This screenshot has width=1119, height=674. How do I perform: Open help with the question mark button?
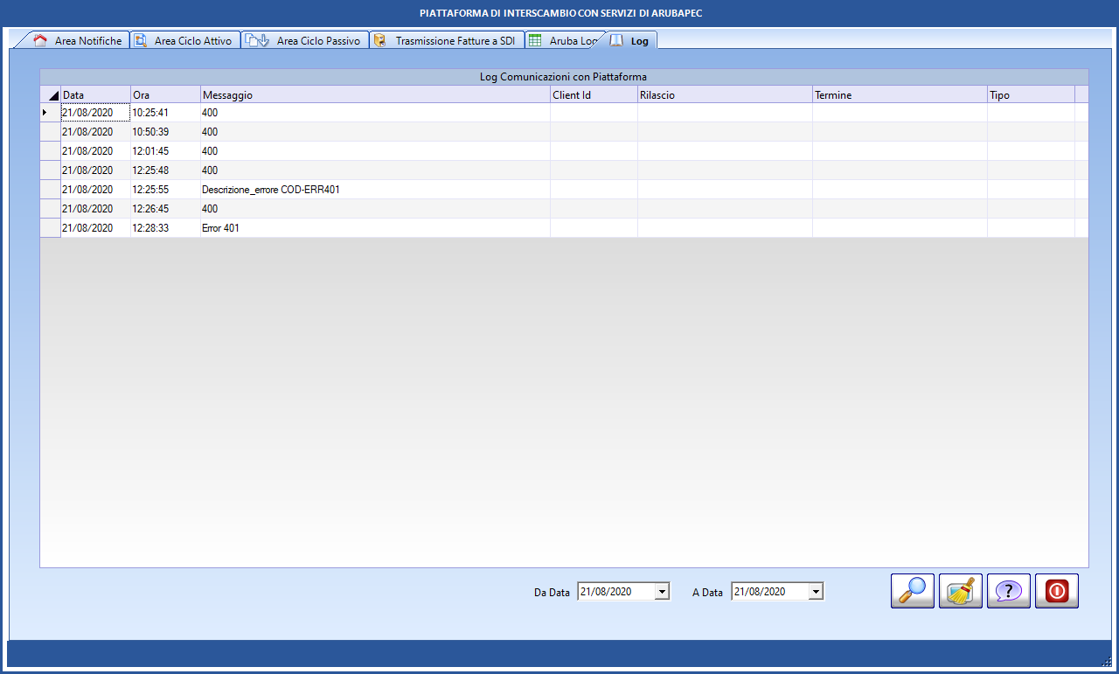pos(1009,591)
